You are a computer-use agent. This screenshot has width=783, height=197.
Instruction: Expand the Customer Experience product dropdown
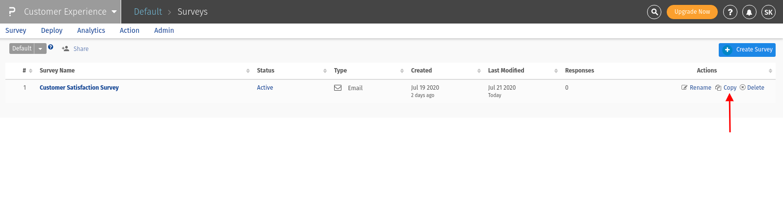pos(114,12)
